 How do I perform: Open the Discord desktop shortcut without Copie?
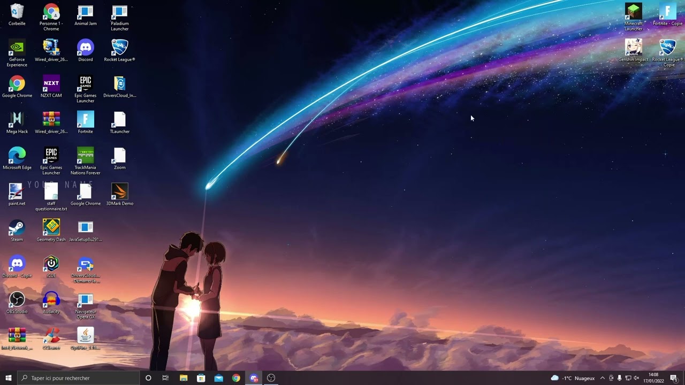(x=85, y=50)
